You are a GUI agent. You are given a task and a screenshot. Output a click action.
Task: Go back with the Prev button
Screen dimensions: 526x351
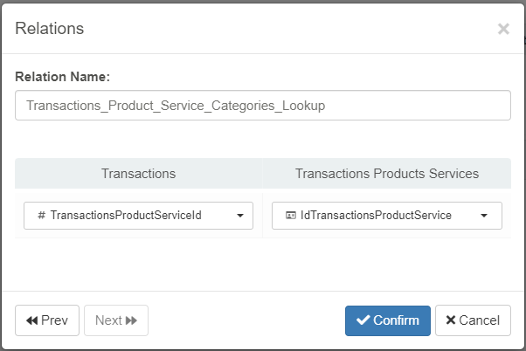tap(47, 320)
